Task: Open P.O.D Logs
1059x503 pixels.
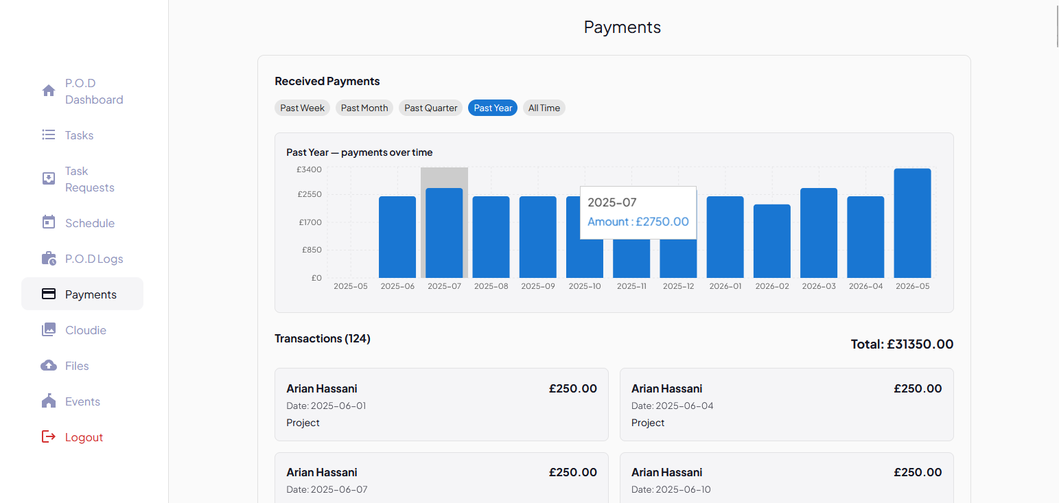Action: pos(82,259)
